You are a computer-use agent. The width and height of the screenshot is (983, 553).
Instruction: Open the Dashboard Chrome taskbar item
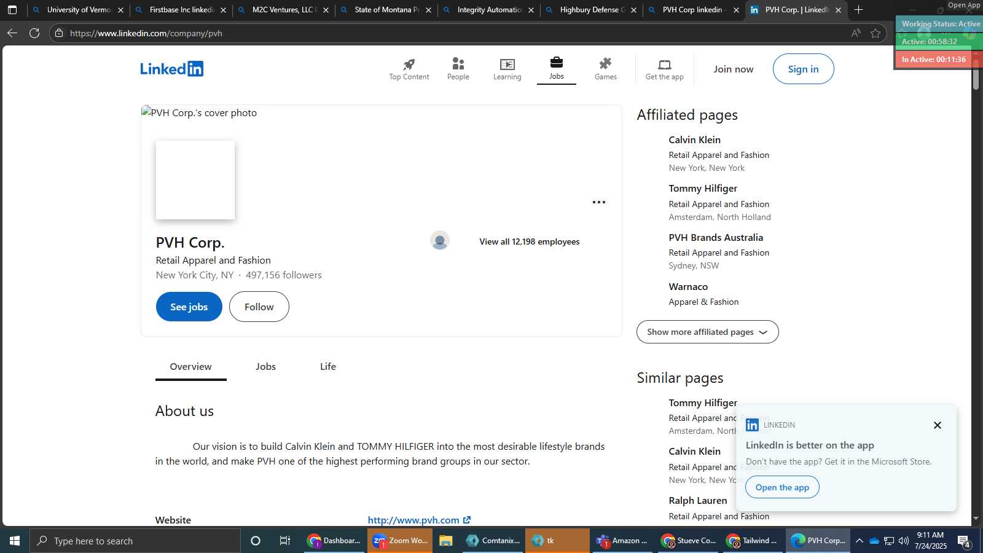[x=334, y=541]
